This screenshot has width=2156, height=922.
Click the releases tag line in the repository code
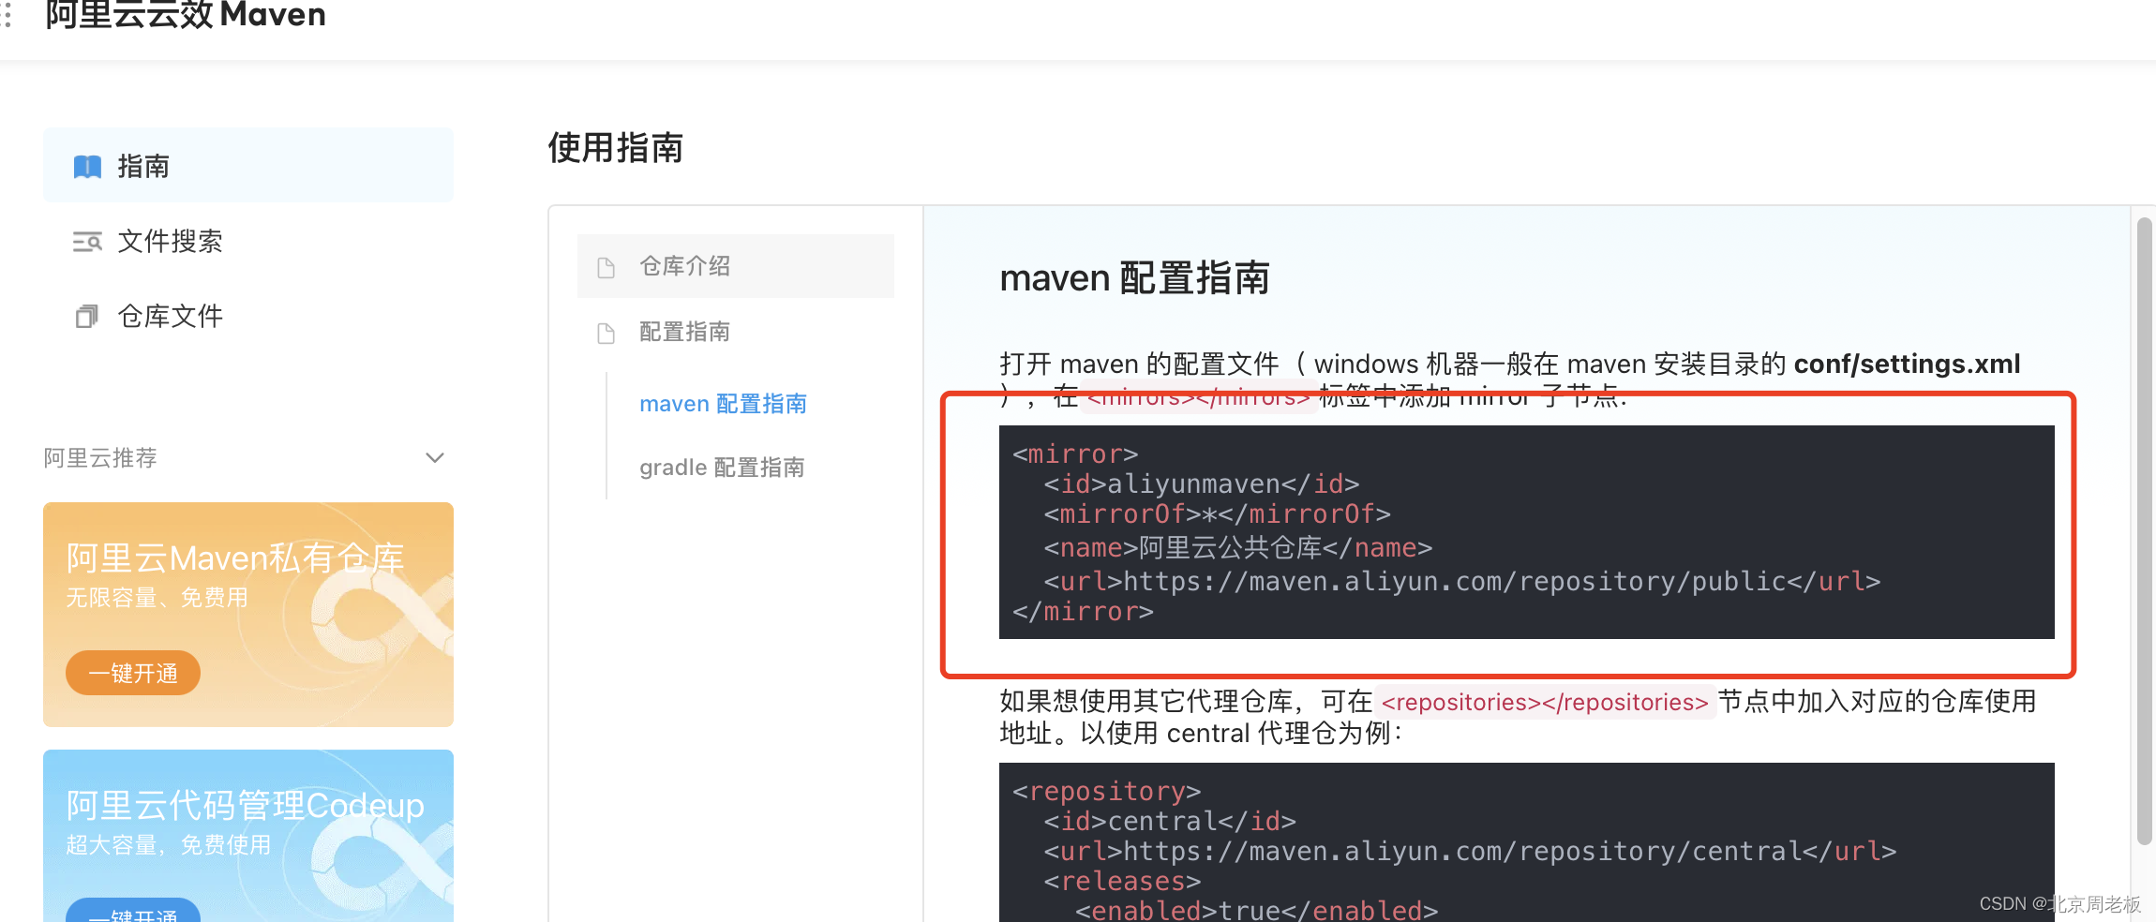pyautogui.click(x=1122, y=882)
